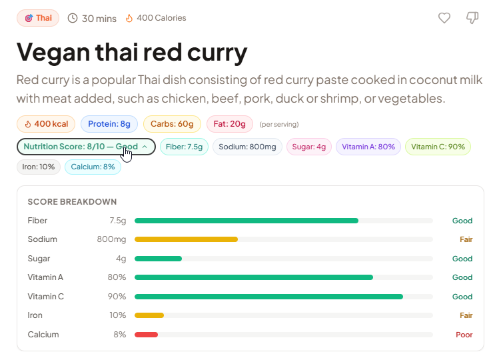This screenshot has height=364, width=489.
Task: Click the flame icon beside 400 Calories
Action: [x=129, y=18]
